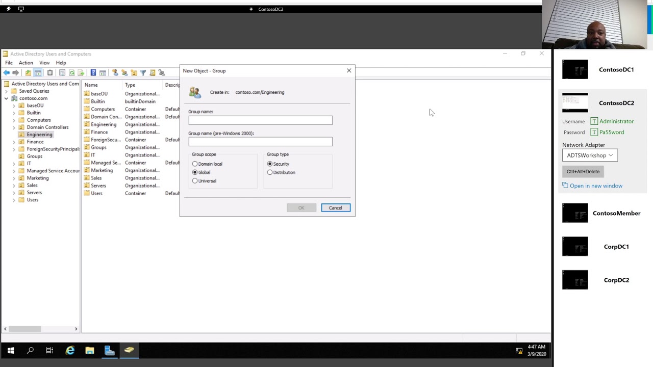Click the Create new user toolbar icon
The height and width of the screenshot is (367, 653).
pos(115,73)
